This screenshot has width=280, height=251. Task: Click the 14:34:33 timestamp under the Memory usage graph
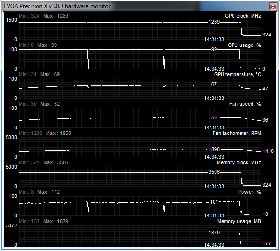[214, 245]
